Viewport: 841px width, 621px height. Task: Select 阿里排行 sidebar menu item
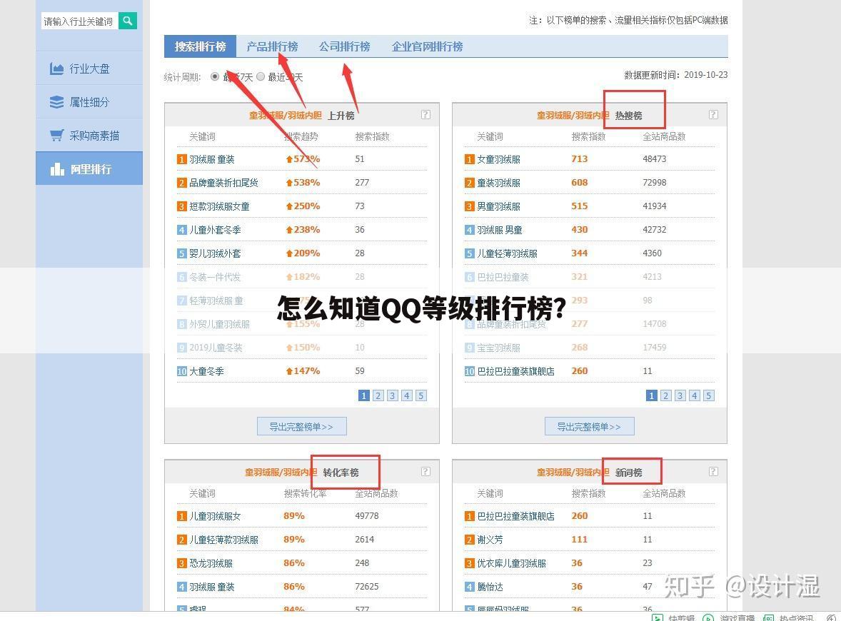(89, 168)
